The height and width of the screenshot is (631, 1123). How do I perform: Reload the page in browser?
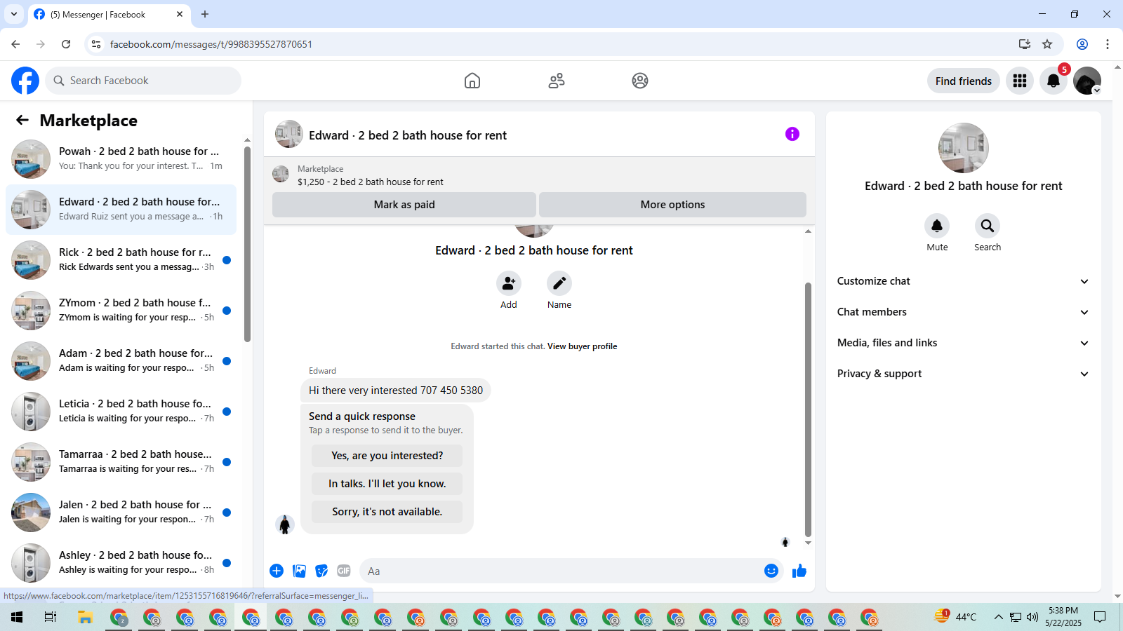[66, 44]
